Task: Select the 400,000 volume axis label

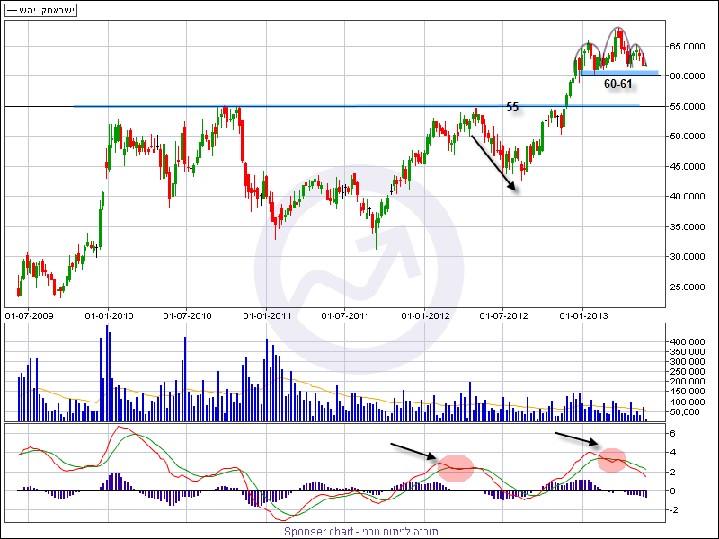Action: (x=687, y=342)
